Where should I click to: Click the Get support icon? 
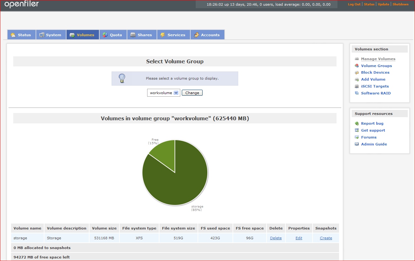point(357,130)
